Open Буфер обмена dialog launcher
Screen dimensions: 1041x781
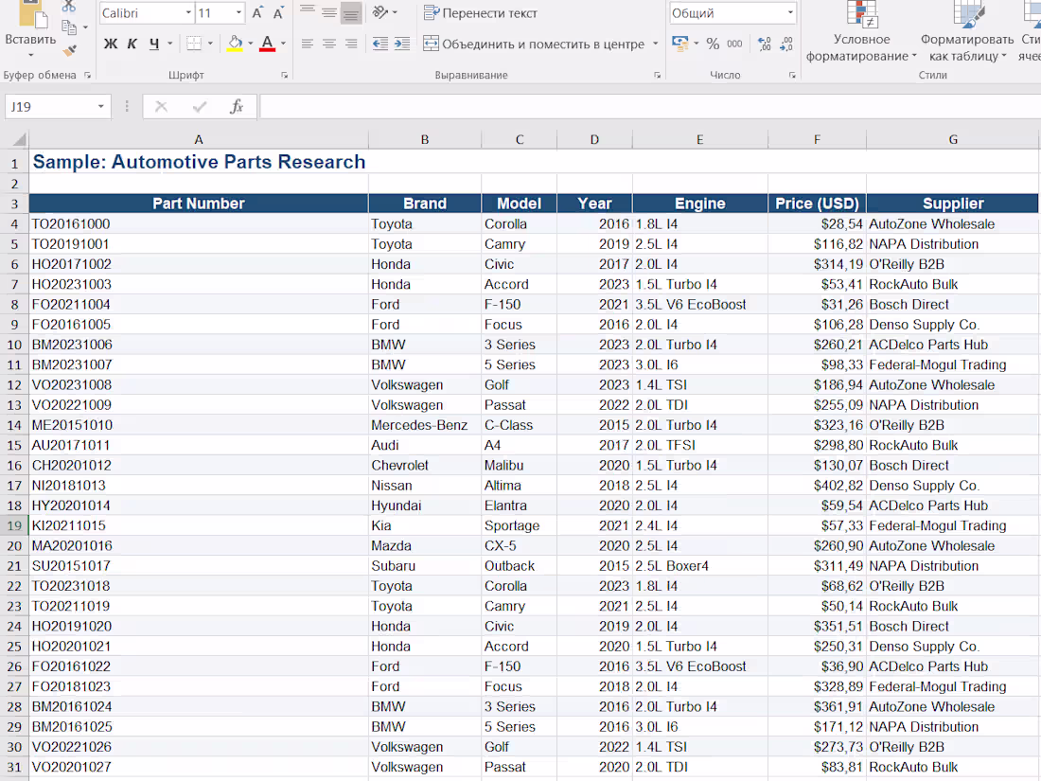pyautogui.click(x=87, y=76)
